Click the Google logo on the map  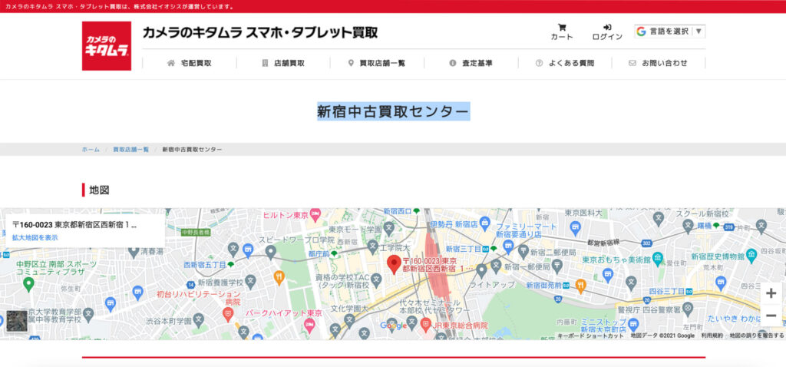point(394,326)
